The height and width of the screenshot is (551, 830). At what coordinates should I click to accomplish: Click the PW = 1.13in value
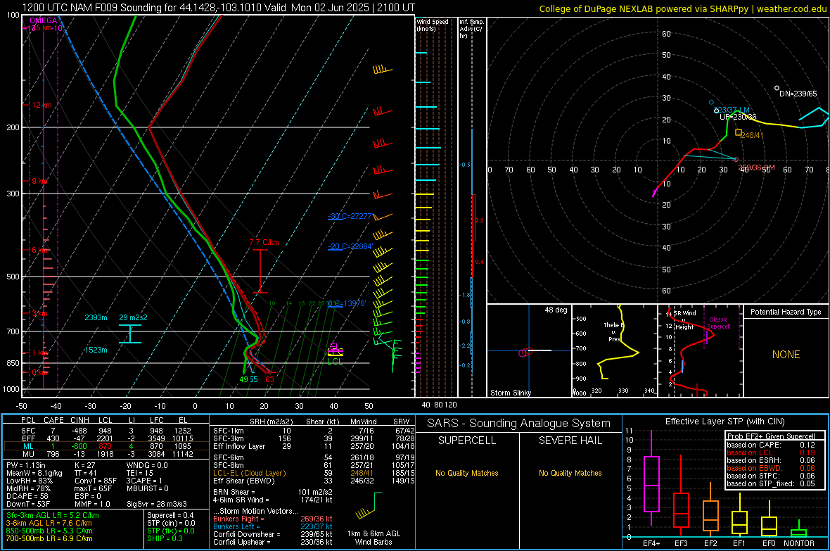tap(26, 465)
